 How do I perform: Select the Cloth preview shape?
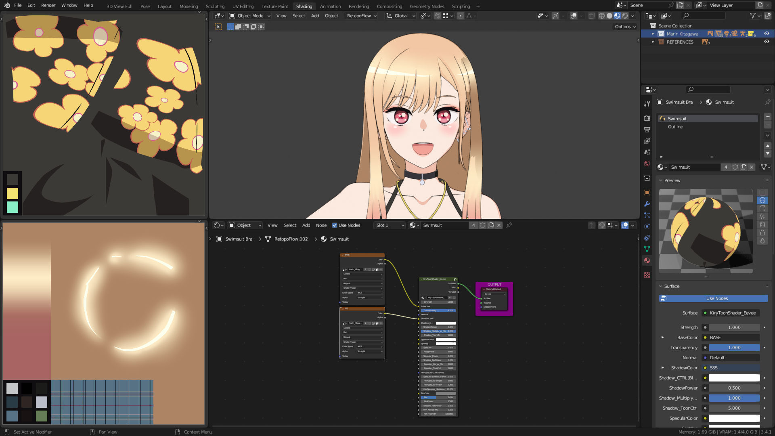tap(762, 233)
